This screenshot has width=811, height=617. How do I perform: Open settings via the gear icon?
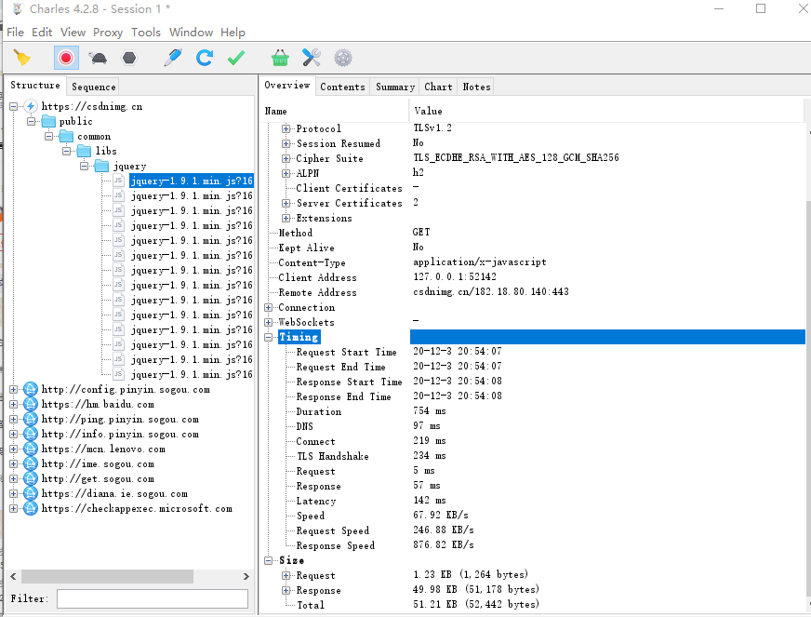click(x=343, y=58)
